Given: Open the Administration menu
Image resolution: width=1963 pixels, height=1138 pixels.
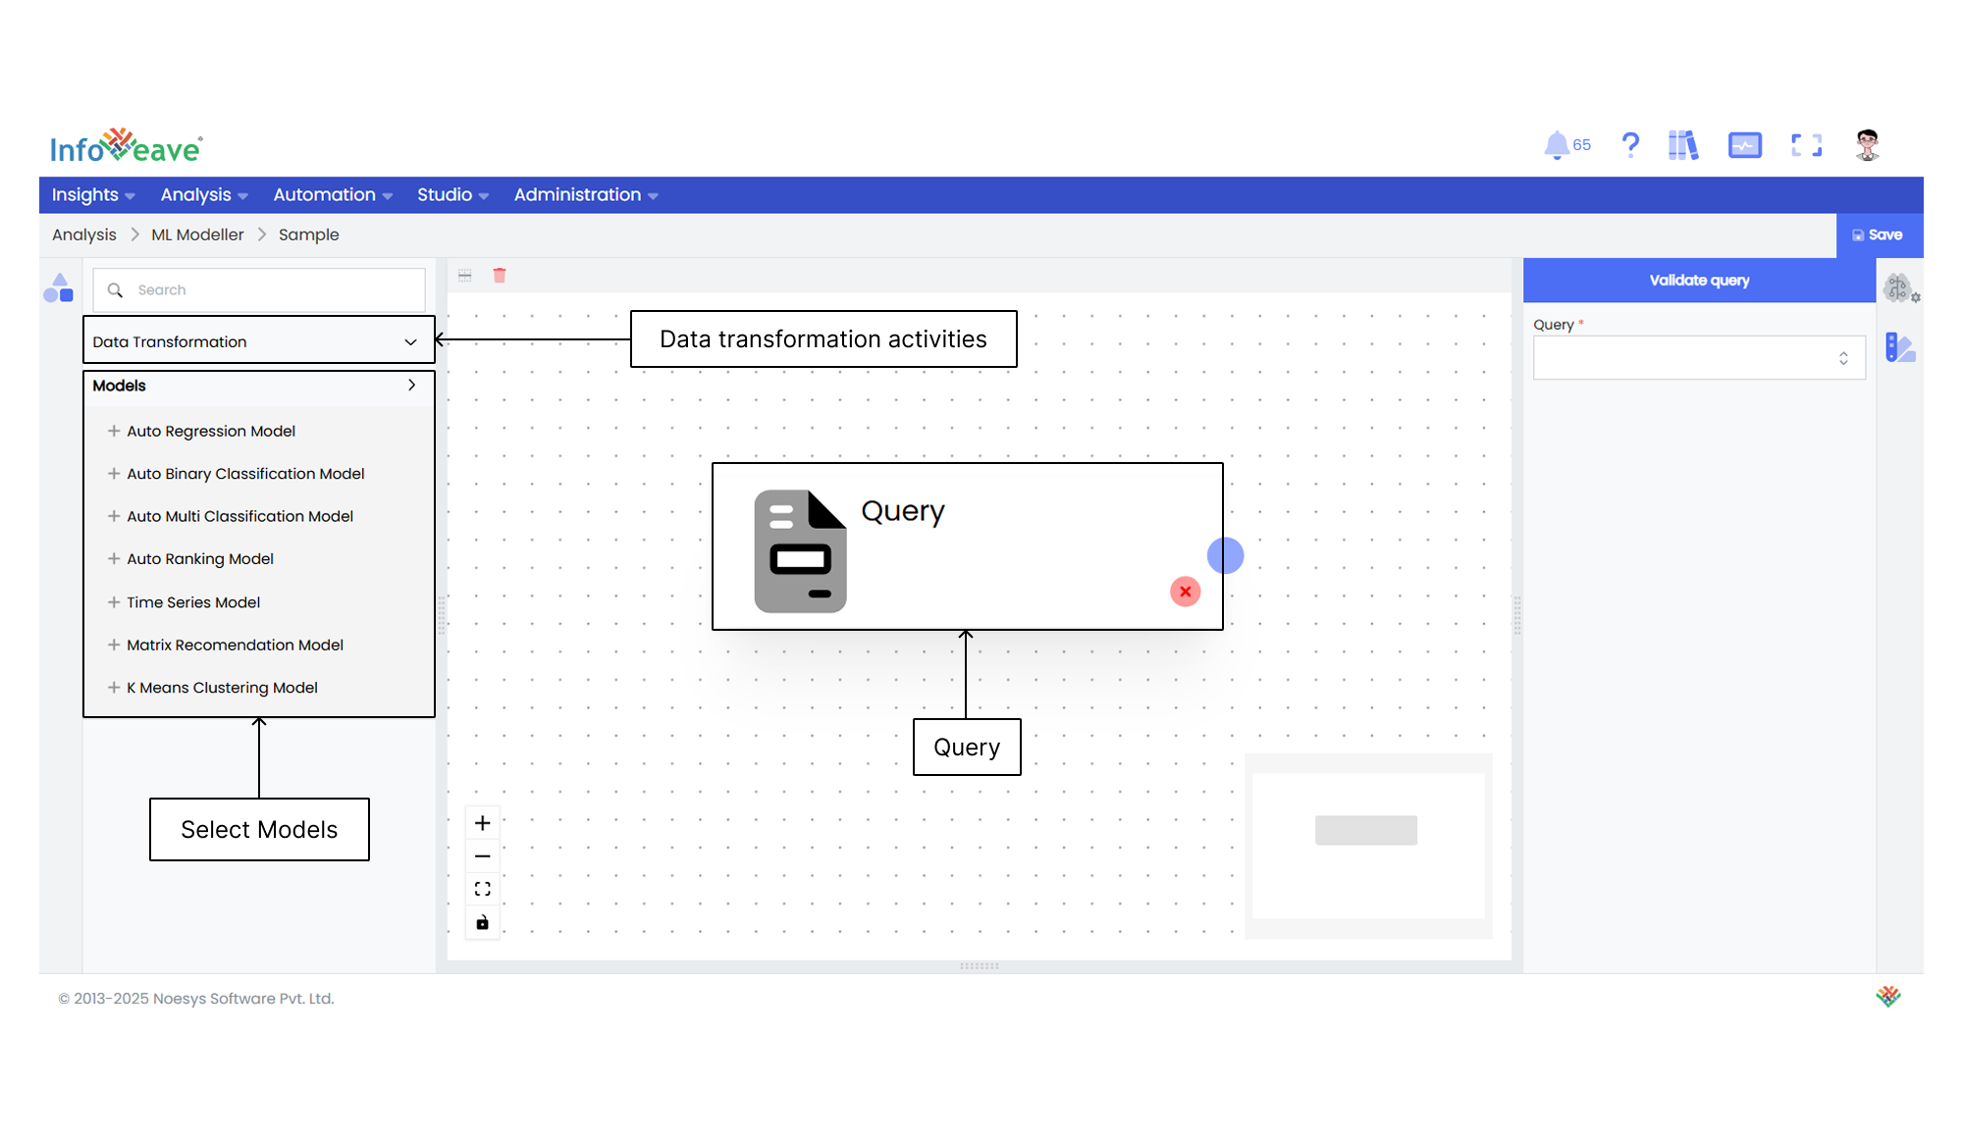Looking at the screenshot, I should coord(586,195).
